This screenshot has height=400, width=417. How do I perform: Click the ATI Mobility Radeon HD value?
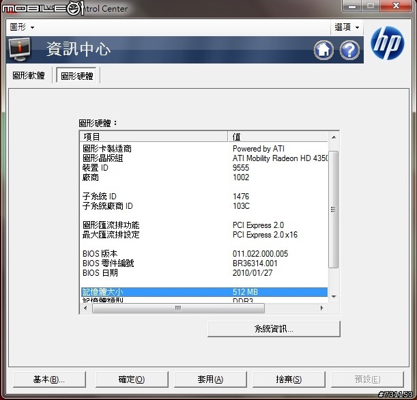click(280, 158)
